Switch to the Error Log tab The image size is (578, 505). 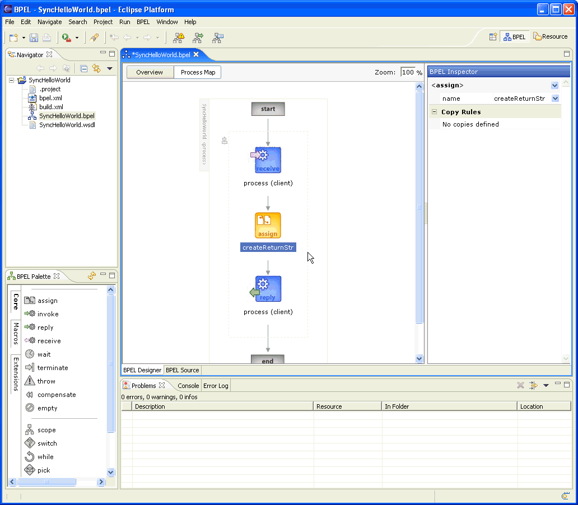click(x=216, y=386)
